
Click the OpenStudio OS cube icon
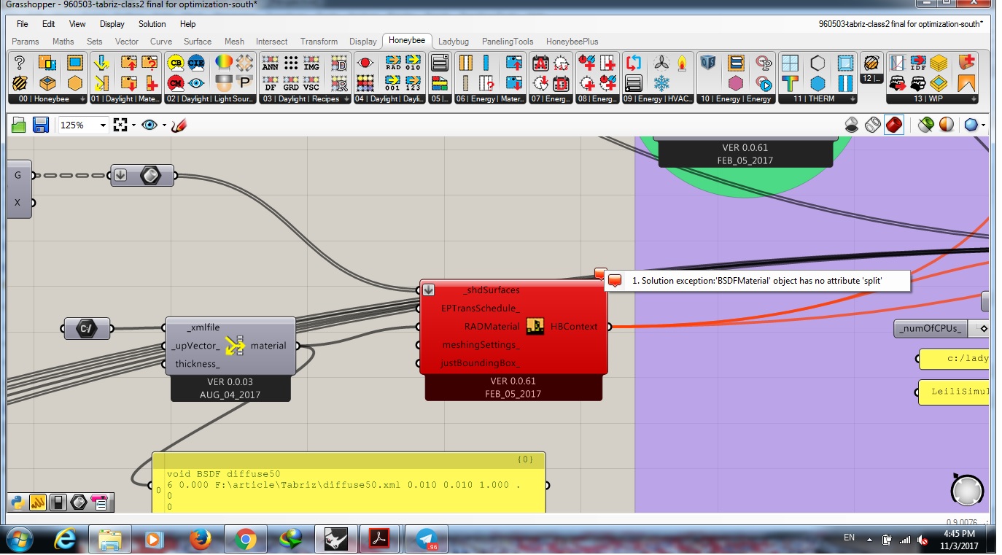[707, 63]
